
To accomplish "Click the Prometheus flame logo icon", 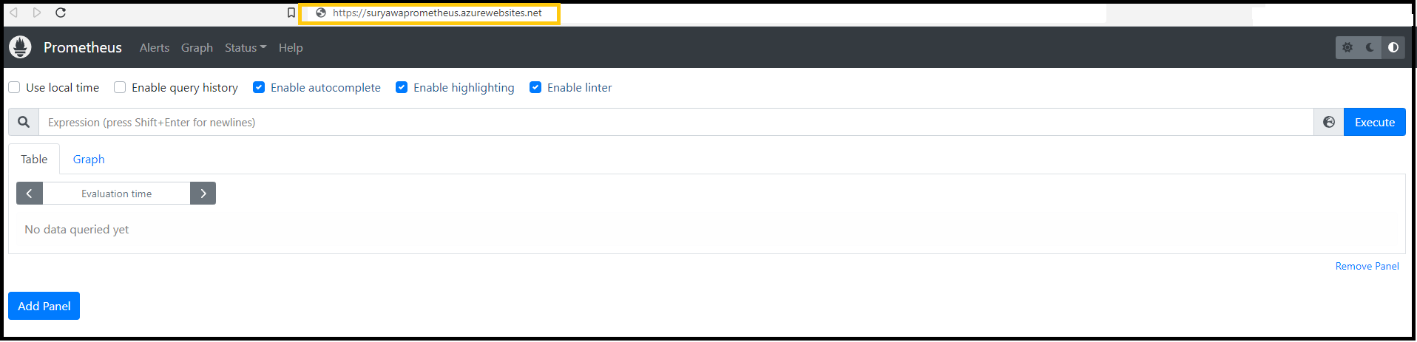I will tap(20, 47).
